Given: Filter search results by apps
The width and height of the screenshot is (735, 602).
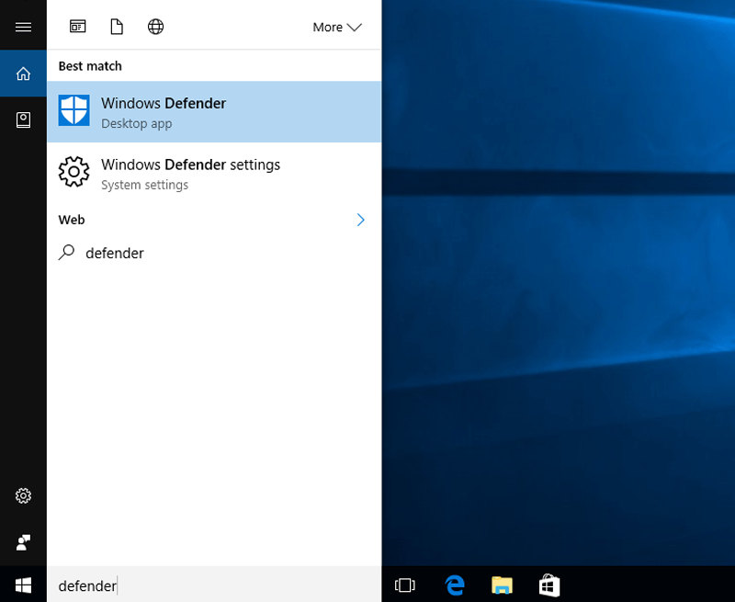Looking at the screenshot, I should point(77,27).
